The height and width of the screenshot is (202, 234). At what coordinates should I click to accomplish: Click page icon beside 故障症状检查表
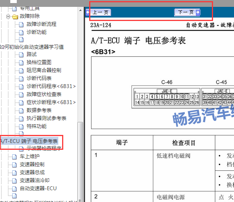(21, 95)
